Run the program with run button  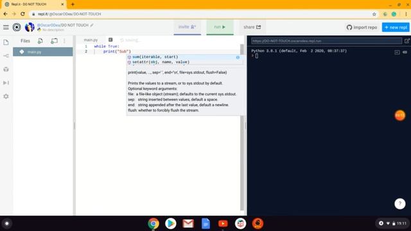pyautogui.click(x=220, y=27)
